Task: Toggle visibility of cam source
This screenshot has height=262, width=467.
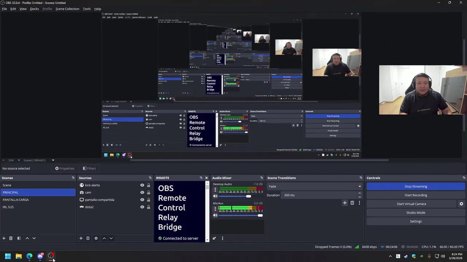Action: [142, 192]
